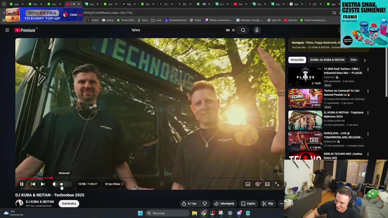The image size is (388, 218).
Task: Open 'KOROLOVA - LIVE @ TOMORROWLAND' video title
Action: 343,135
